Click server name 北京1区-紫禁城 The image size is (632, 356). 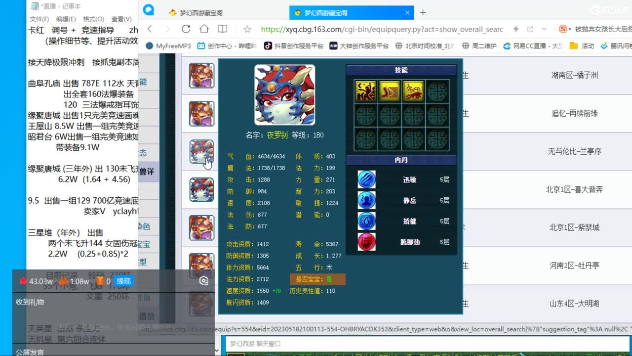[x=575, y=227]
